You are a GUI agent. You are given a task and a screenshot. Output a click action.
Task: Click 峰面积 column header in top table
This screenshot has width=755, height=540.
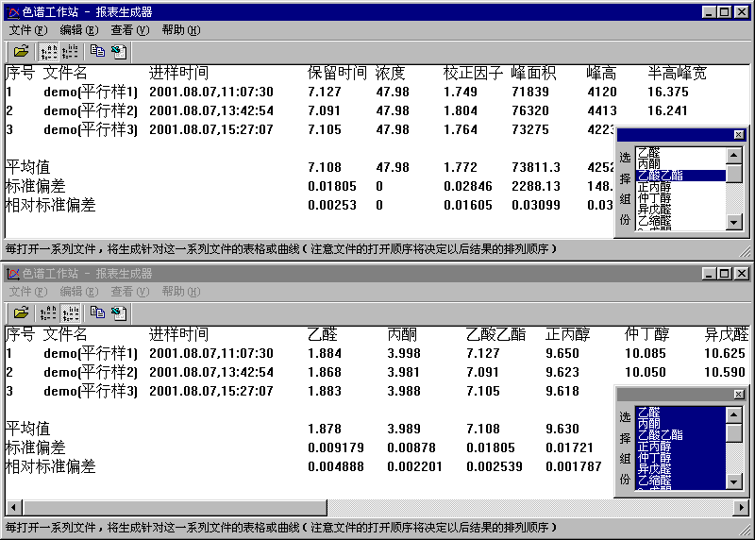click(533, 74)
